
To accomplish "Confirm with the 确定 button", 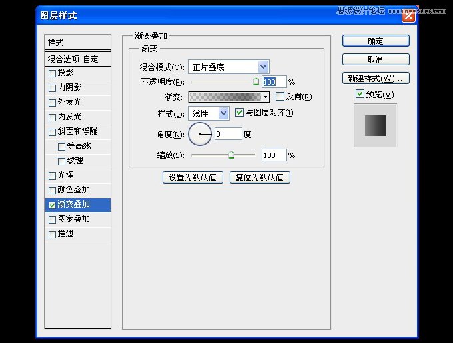I will pyautogui.click(x=376, y=41).
